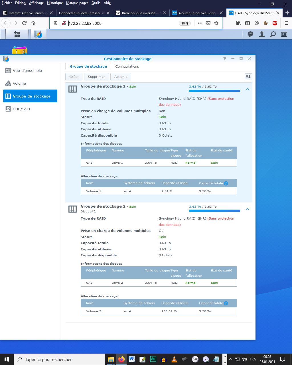Open the DSM widgets panel icon
The image size is (292, 365).
pos(284,34)
